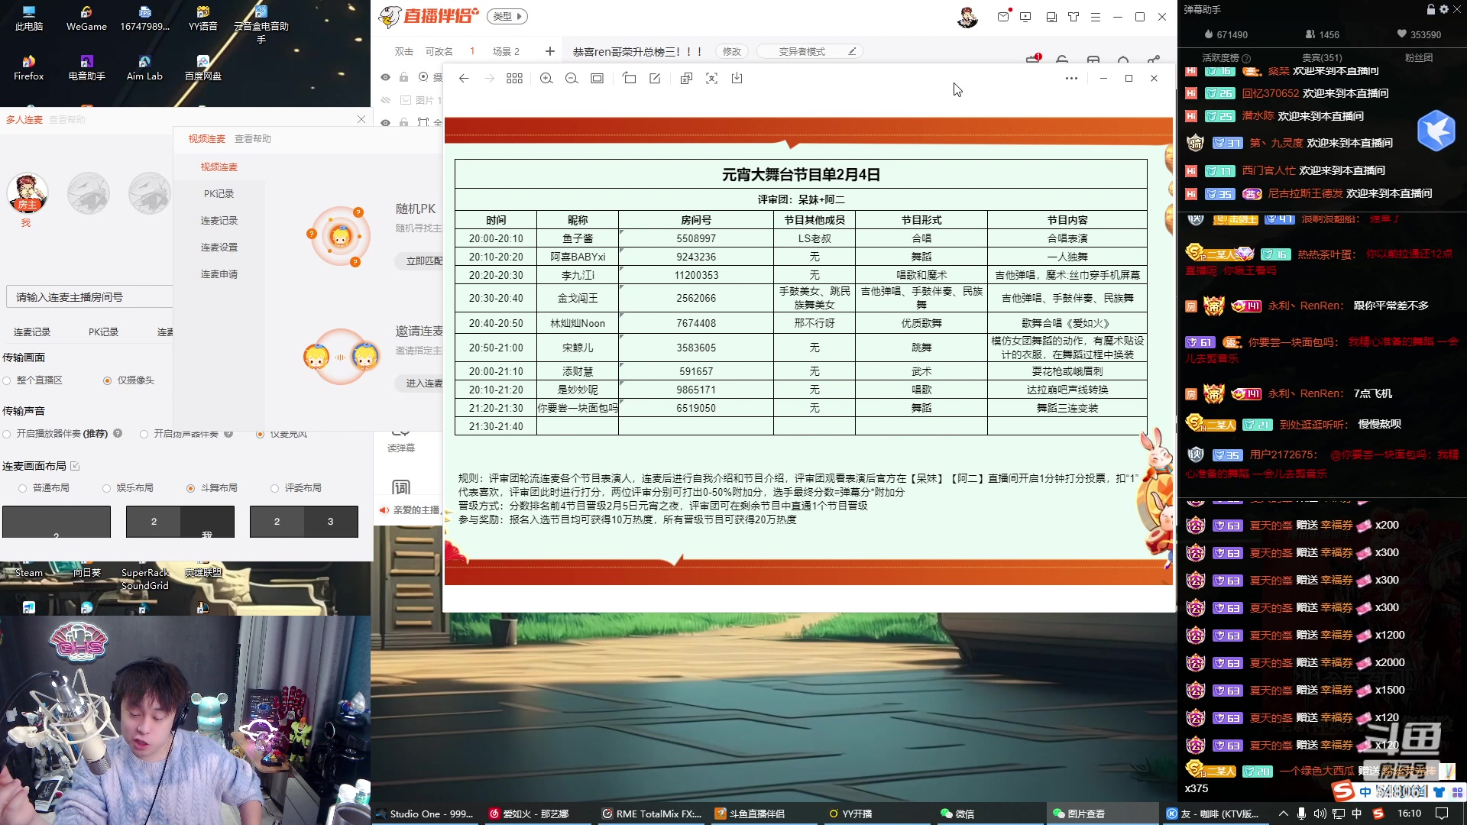Select 开启播放器伴奏 (推荐) audio option

tap(56, 434)
